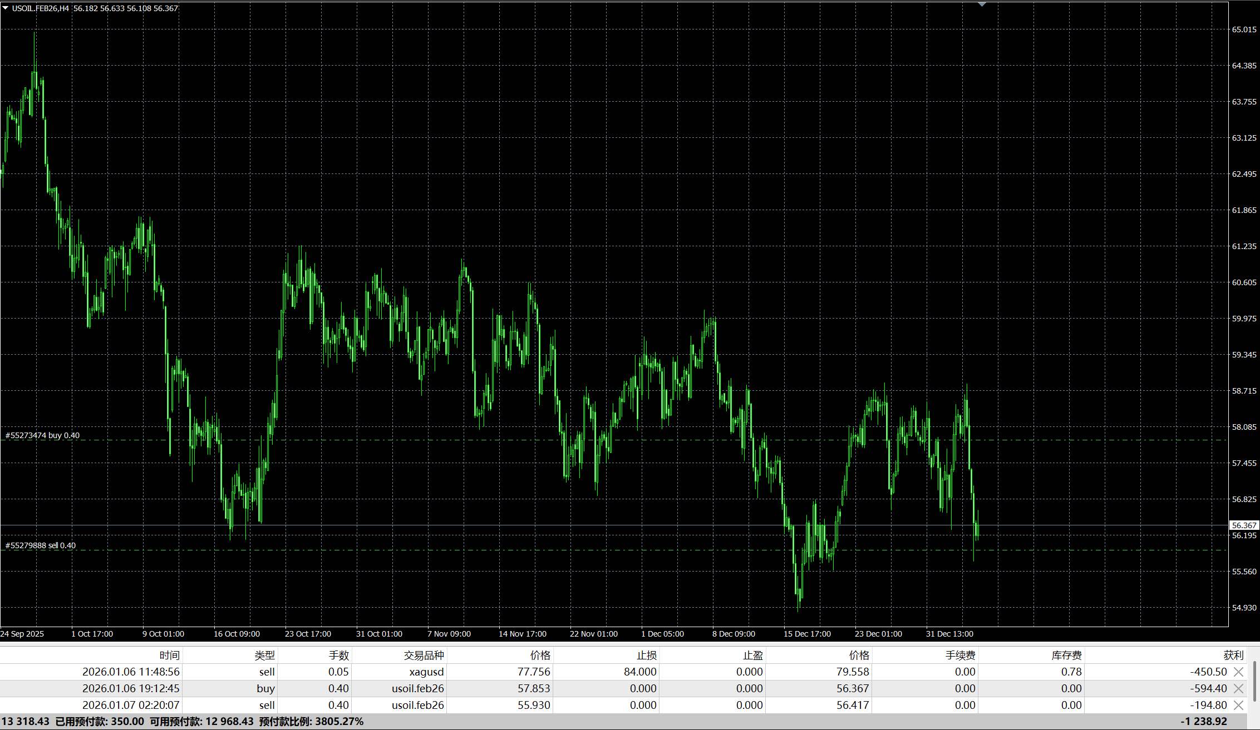
Task: Sort orders by 获利 column header
Action: (x=1233, y=655)
